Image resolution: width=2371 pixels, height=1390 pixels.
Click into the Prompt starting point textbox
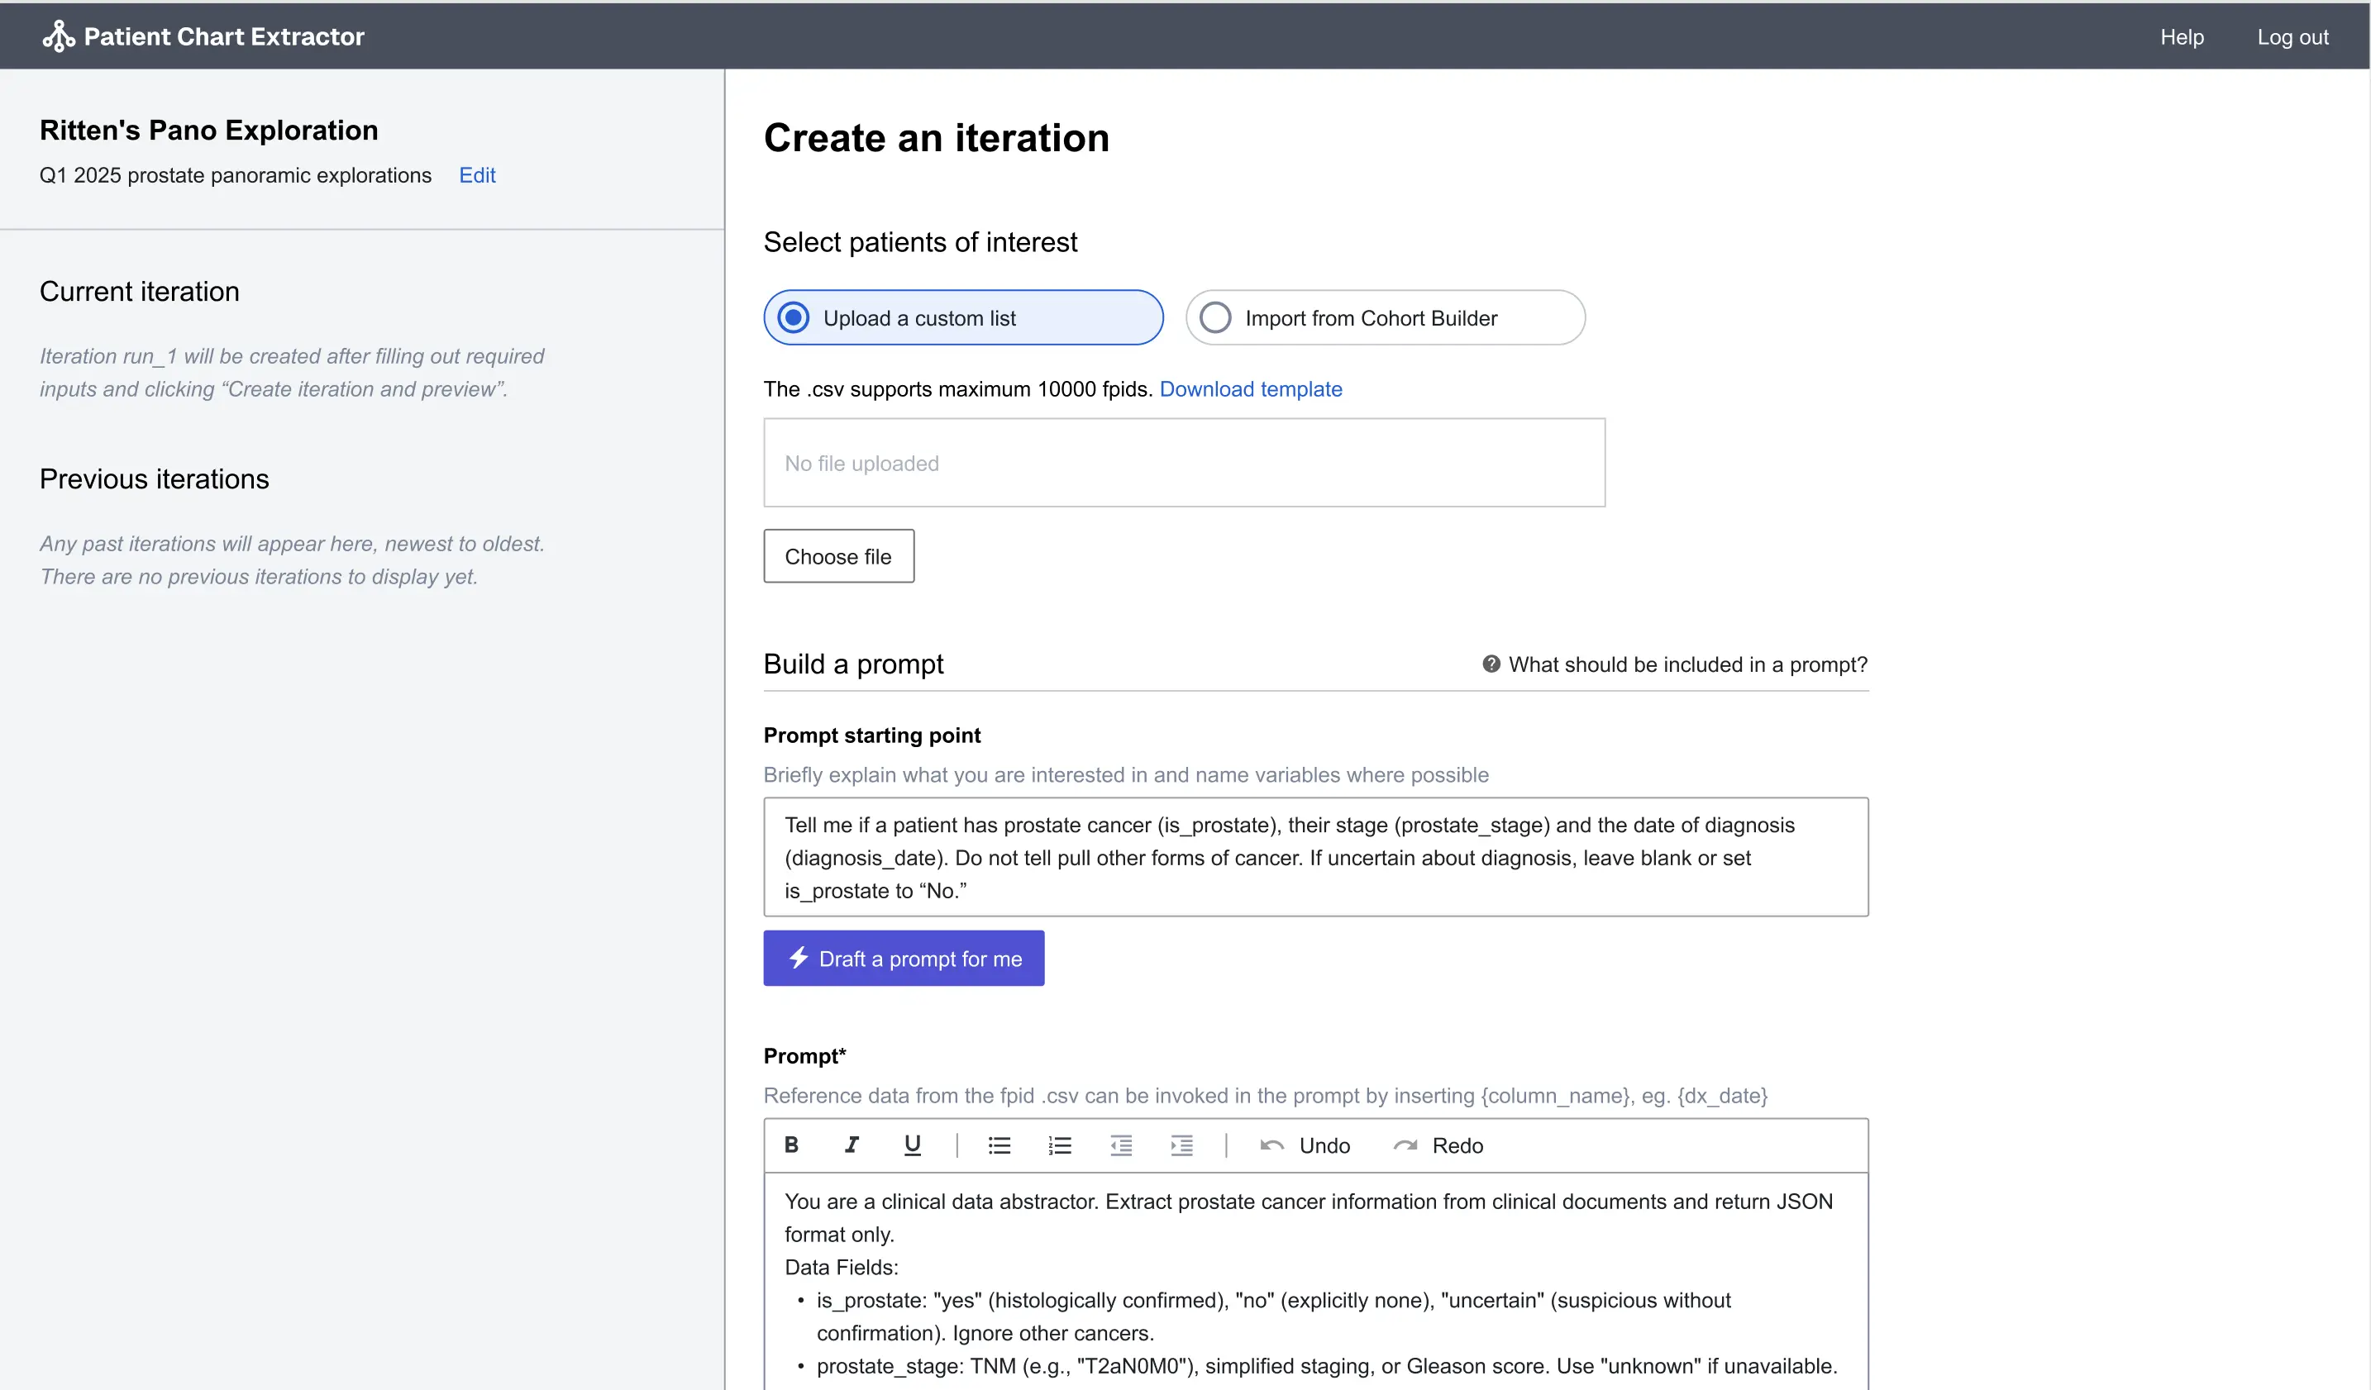[x=1314, y=857]
